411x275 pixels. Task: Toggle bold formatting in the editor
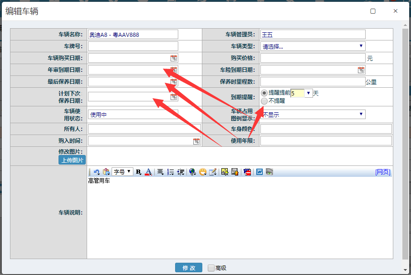click(138, 172)
